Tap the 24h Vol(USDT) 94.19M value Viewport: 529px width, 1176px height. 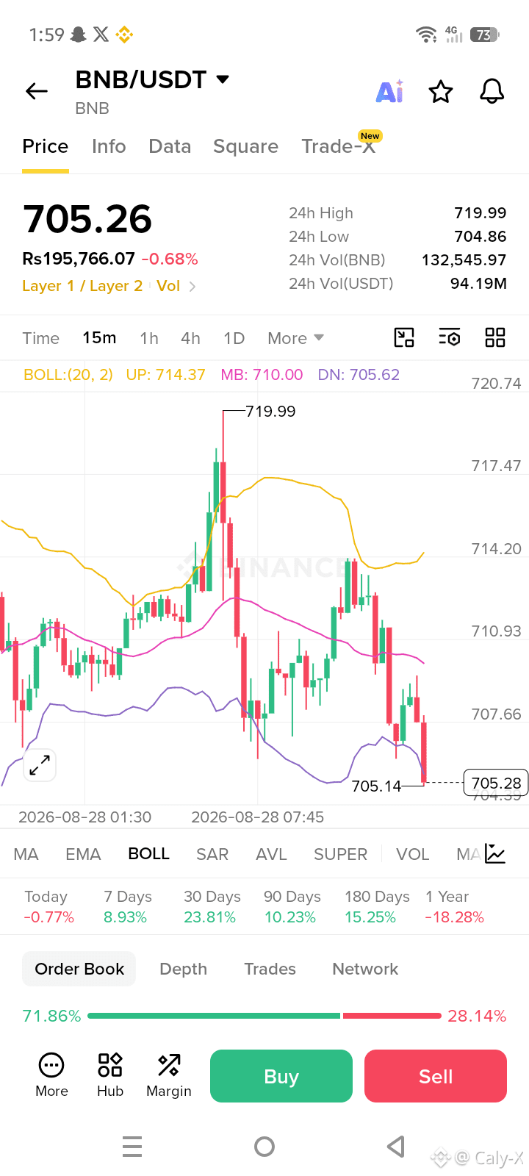[x=478, y=284]
